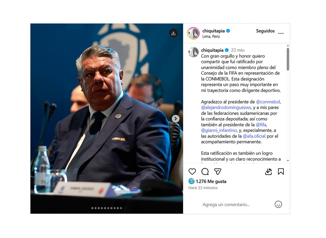Image resolution: width=326 pixels, height=238 pixels.
Task: Share the post via the paper plane icon
Action: [218, 171]
